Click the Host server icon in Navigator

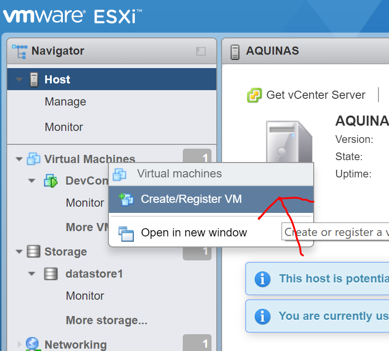click(34, 80)
